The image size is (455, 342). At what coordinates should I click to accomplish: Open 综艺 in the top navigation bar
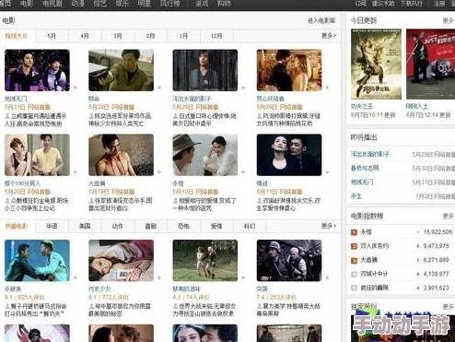100,4
